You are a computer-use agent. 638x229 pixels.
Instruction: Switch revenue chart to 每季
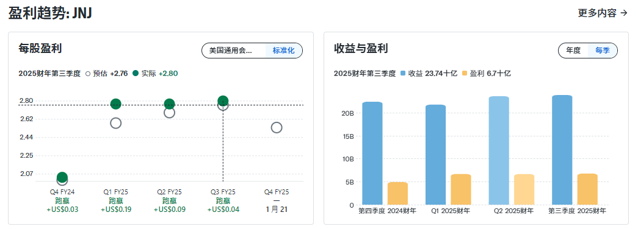point(603,51)
